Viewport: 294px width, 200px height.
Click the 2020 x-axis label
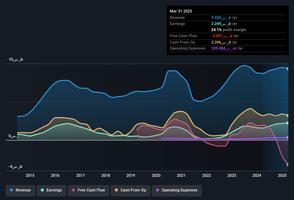click(156, 175)
